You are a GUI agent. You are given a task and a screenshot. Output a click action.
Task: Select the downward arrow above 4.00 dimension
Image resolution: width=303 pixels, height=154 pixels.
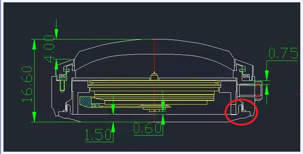click(57, 34)
